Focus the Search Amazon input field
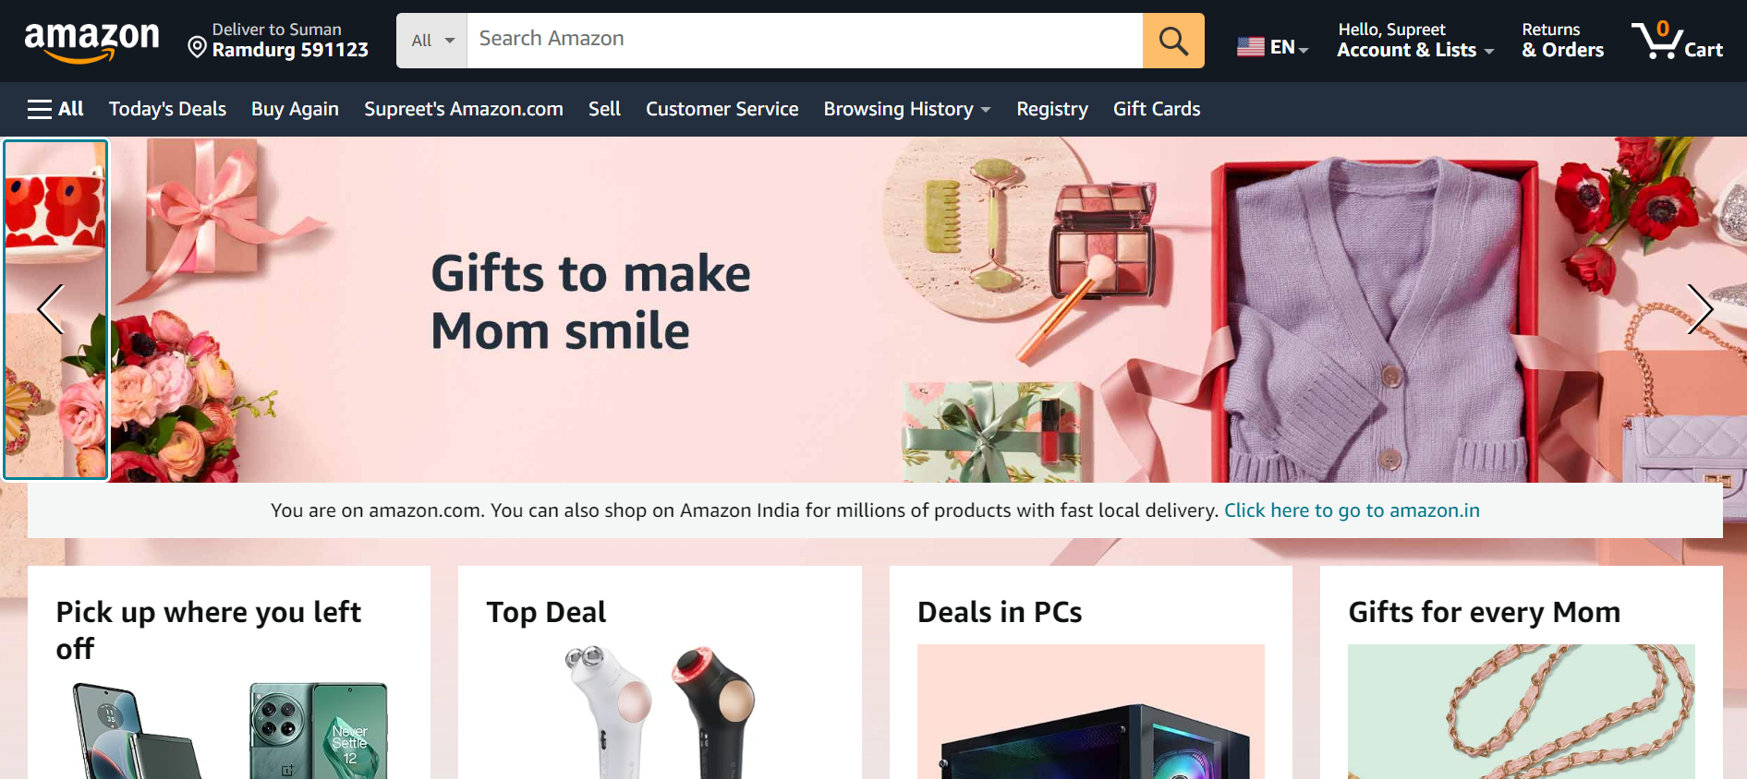1747x779 pixels. (805, 41)
